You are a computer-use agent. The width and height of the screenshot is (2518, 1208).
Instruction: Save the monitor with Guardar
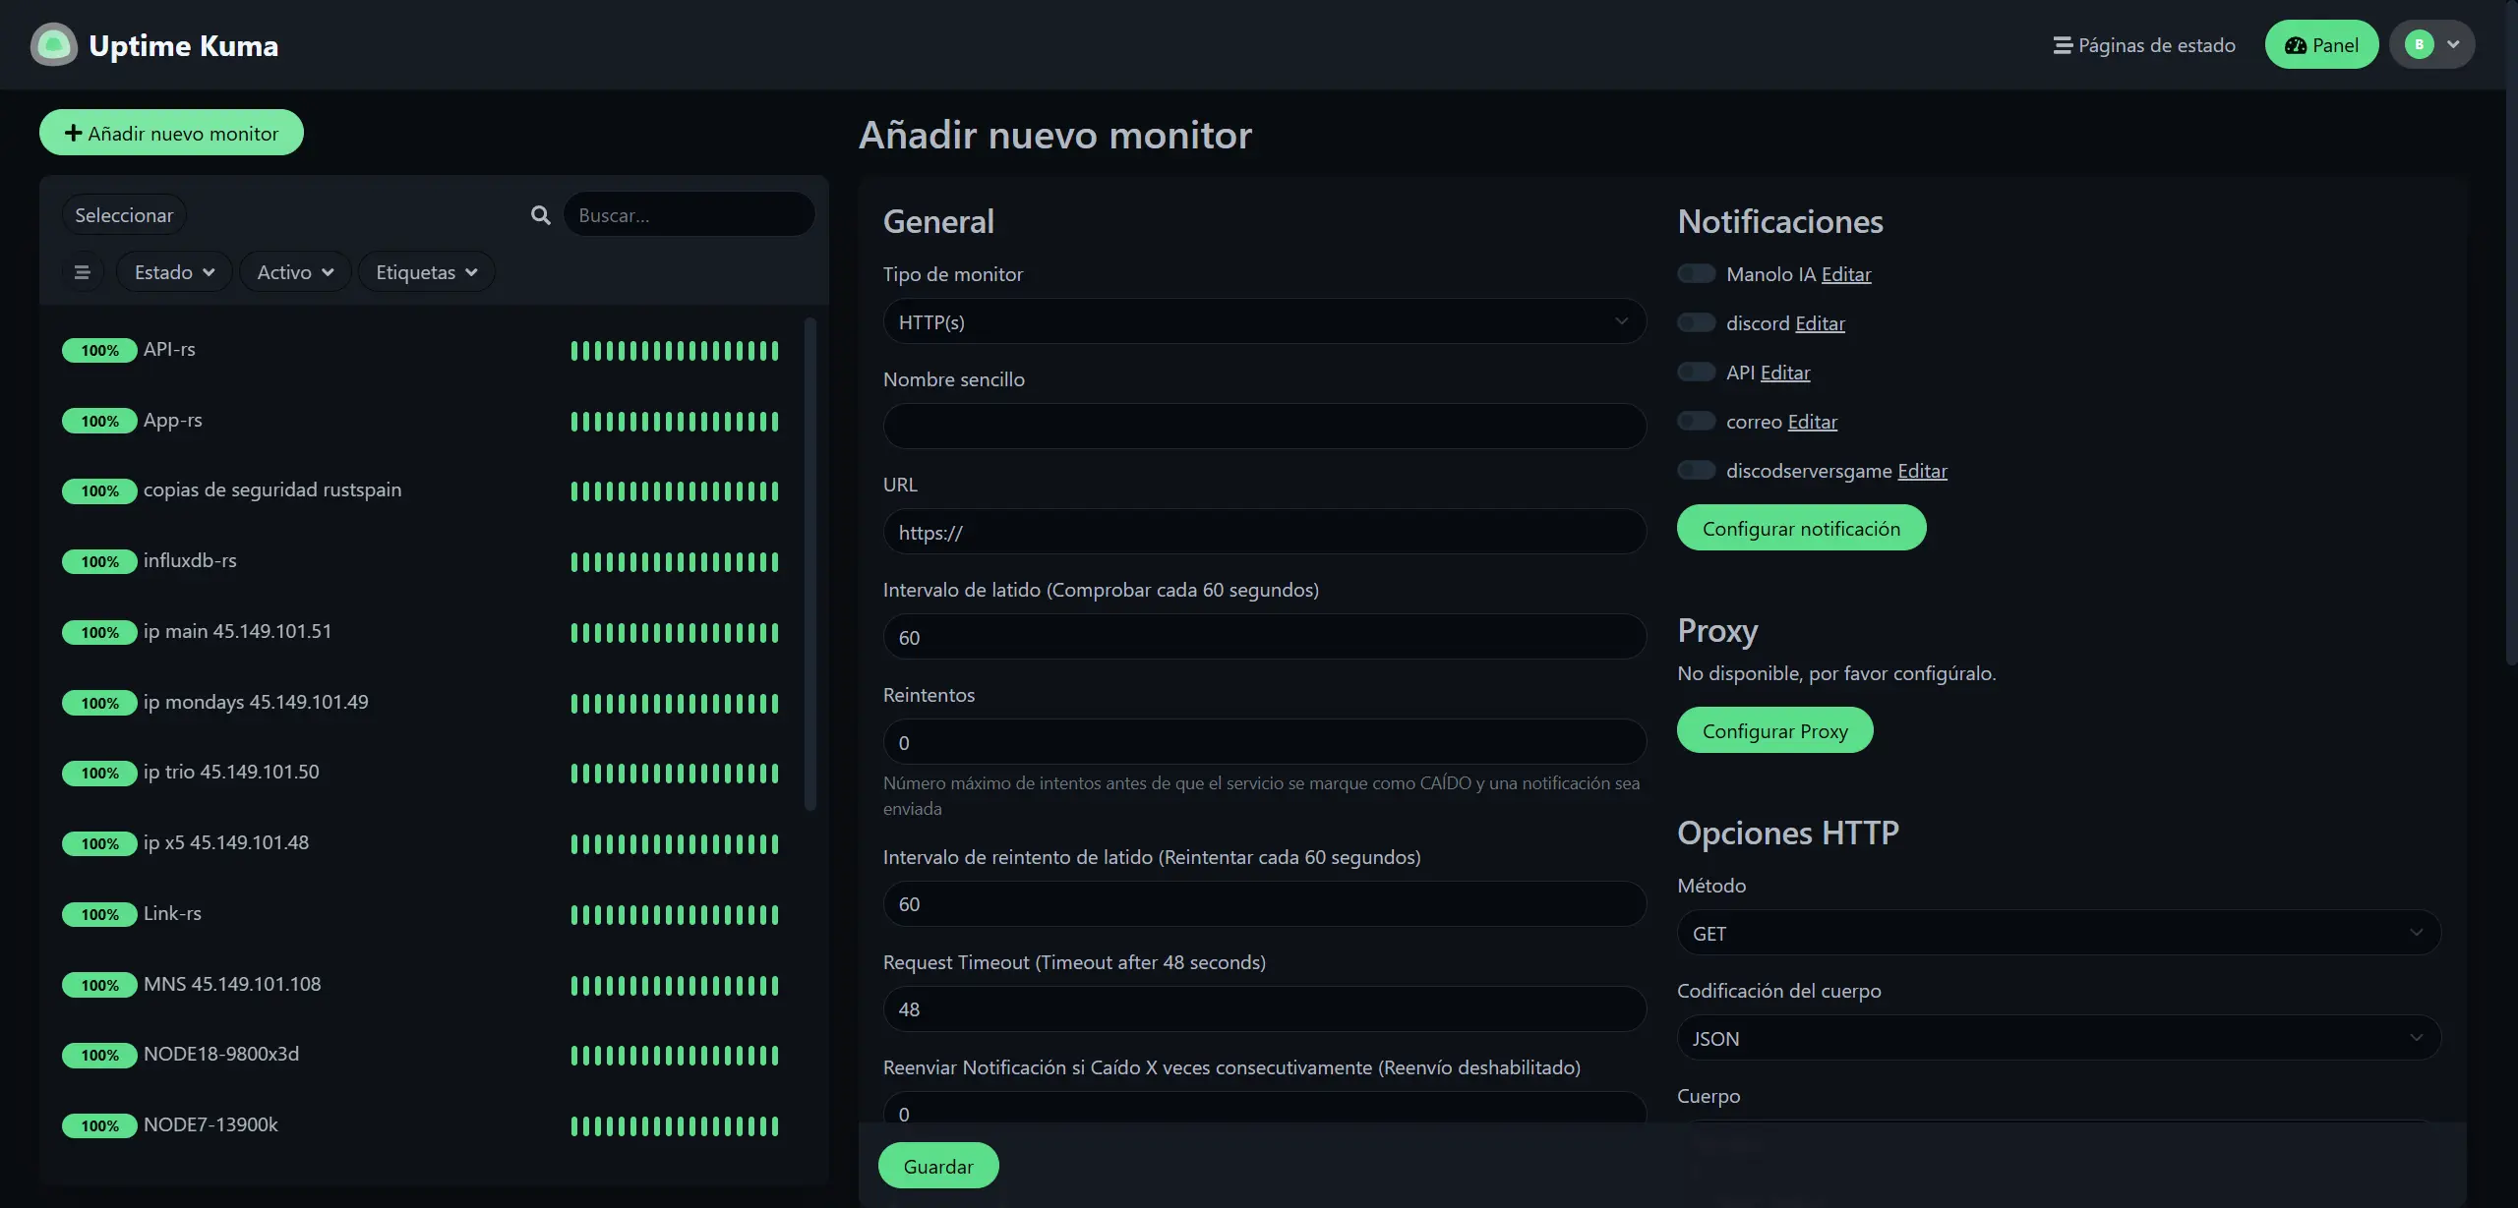click(x=938, y=1166)
